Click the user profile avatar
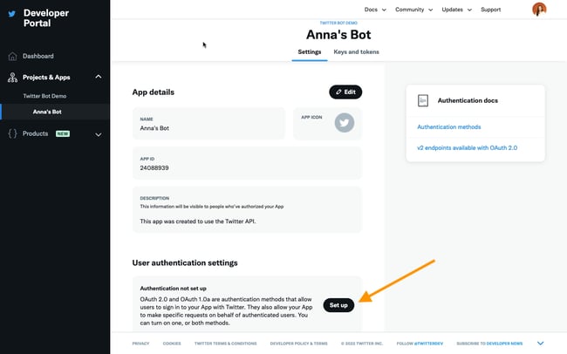 click(x=539, y=10)
